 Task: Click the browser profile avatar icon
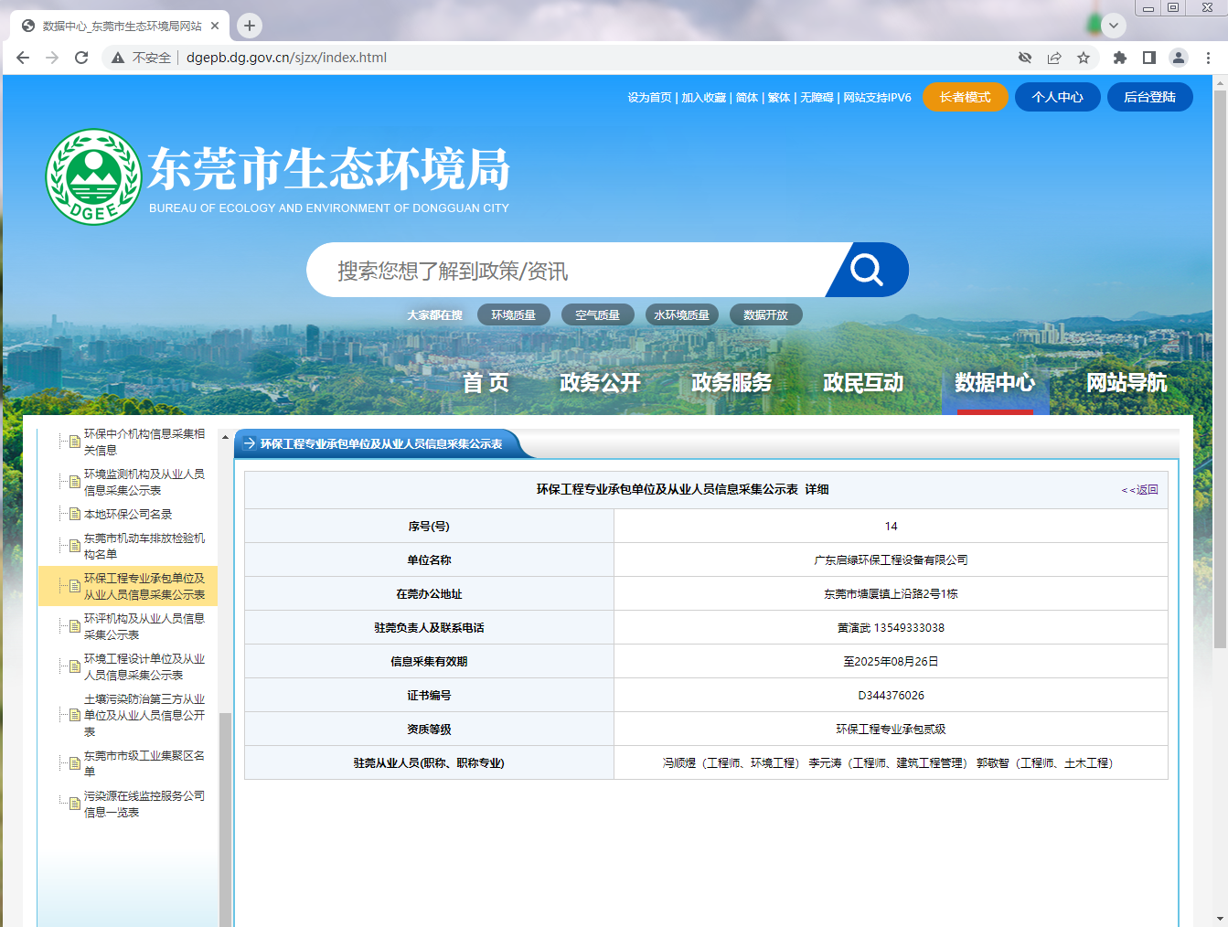tap(1178, 57)
